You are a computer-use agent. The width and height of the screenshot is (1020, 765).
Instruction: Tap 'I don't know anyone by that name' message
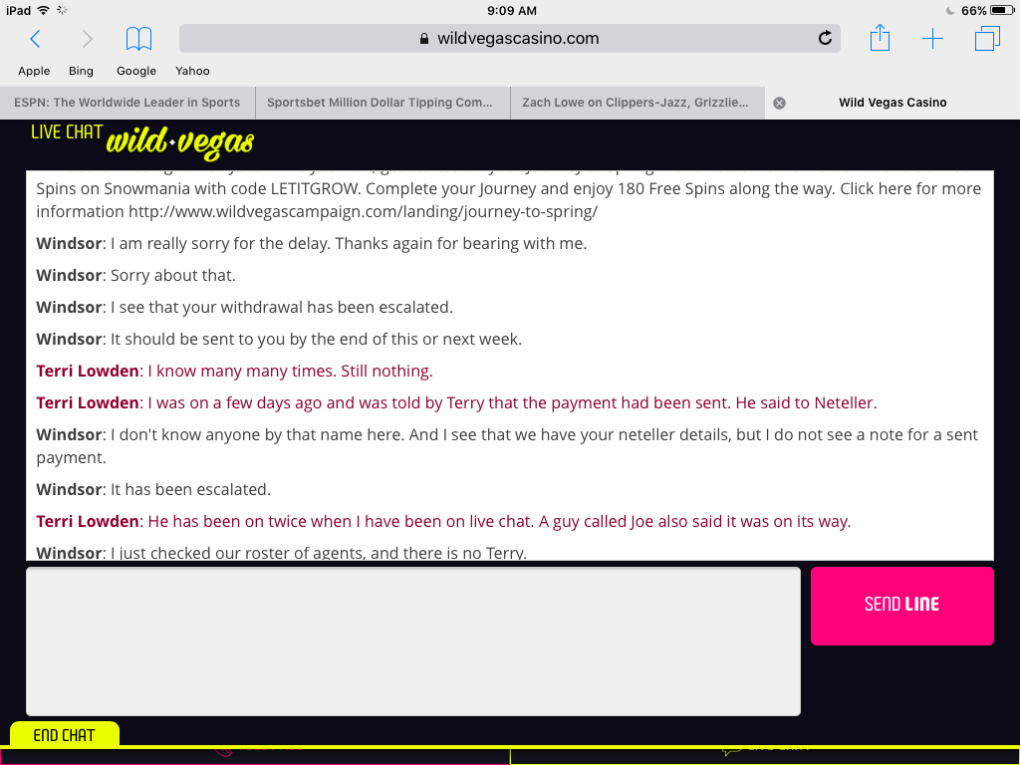coord(507,445)
